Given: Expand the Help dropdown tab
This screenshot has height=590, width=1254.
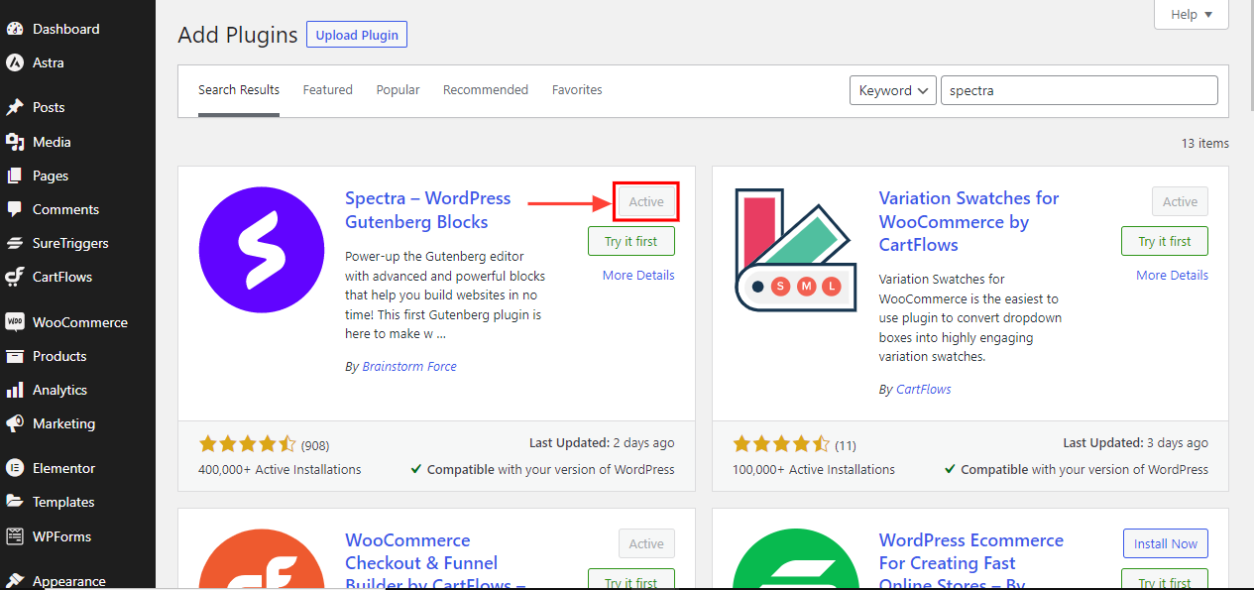Looking at the screenshot, I should pos(1191,15).
